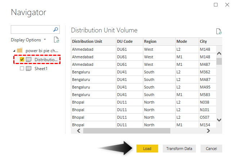Uncheck the Distribution table checkbox

22,59
